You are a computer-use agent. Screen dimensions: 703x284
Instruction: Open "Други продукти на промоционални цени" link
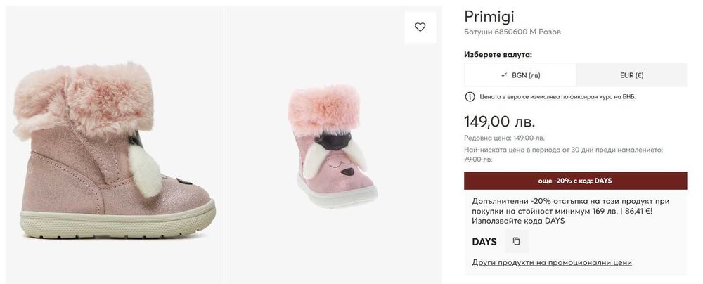(x=552, y=262)
